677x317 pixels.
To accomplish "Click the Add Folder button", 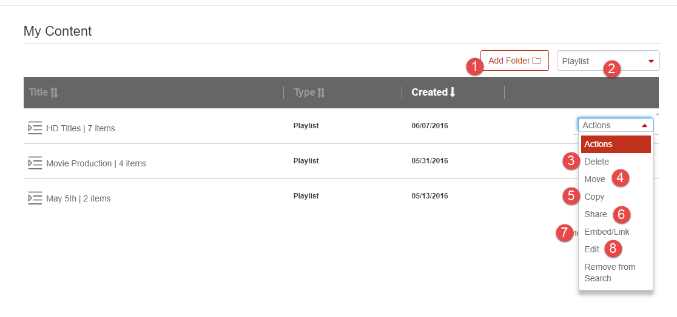I will tap(514, 60).
